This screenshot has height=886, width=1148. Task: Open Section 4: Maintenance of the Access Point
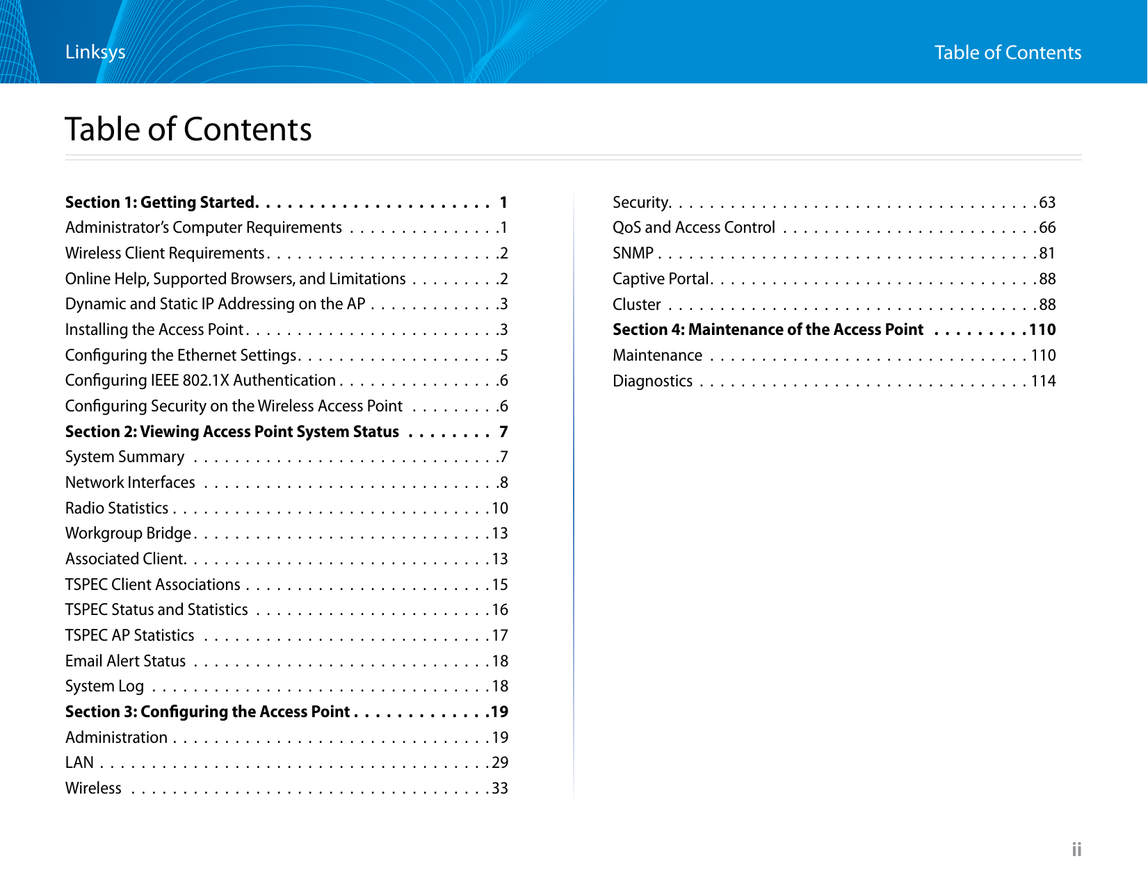click(x=834, y=329)
